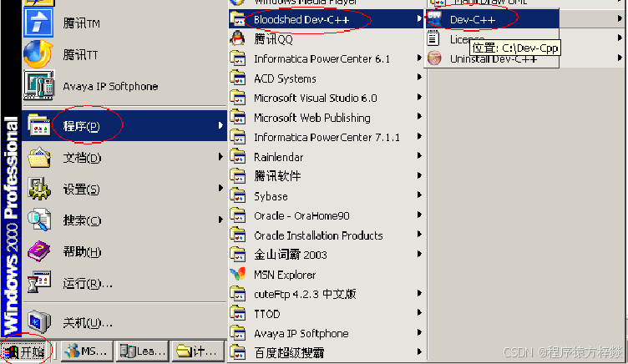Image resolution: width=628 pixels, height=364 pixels.
Task: Choose 关机(U)... from Start menu
Action: tap(125, 322)
